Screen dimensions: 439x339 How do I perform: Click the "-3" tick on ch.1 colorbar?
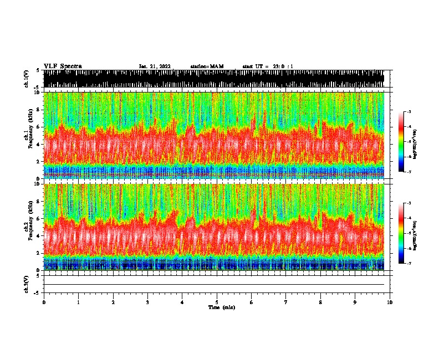[409, 112]
